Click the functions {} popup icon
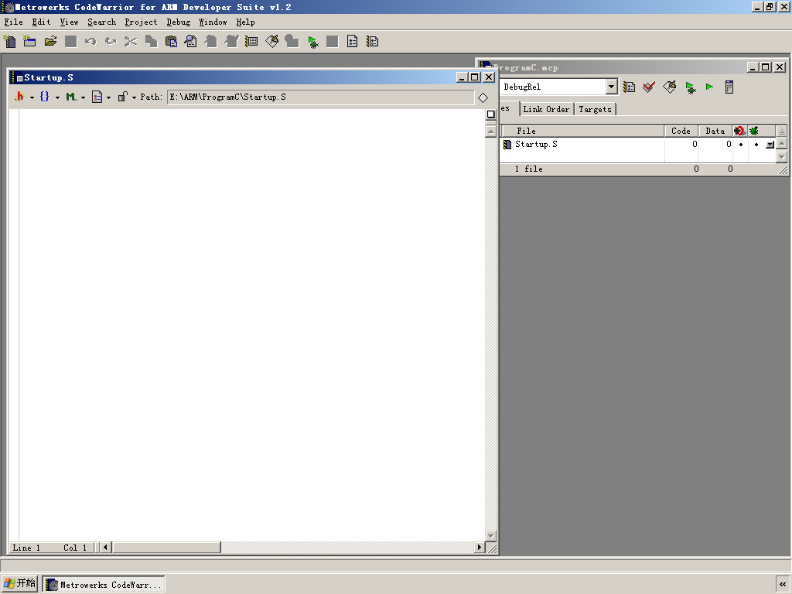The width and height of the screenshot is (792, 594). [x=44, y=96]
